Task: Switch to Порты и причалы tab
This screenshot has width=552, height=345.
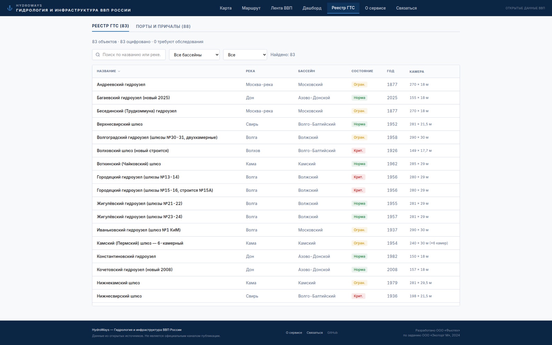Action: click(x=163, y=26)
